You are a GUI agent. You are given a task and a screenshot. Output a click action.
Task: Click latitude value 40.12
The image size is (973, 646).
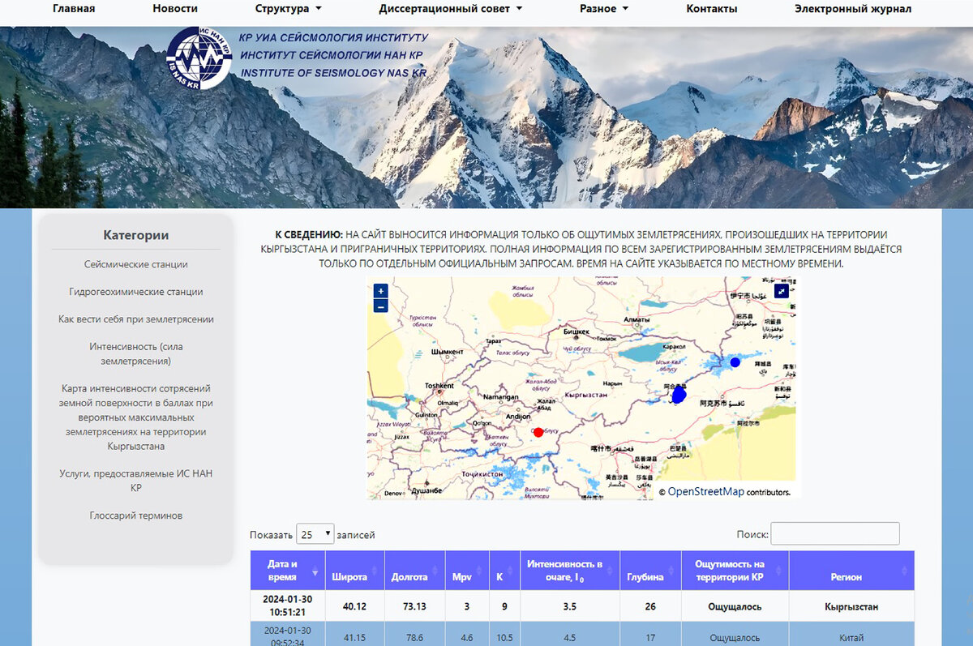pos(354,606)
